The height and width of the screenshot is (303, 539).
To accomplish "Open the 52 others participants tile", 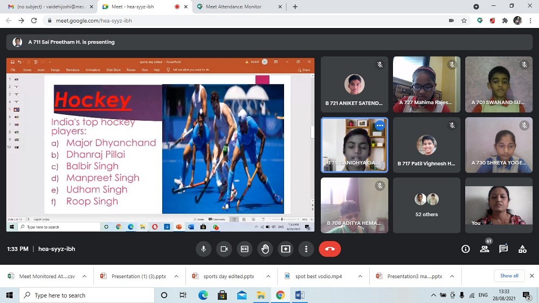I will [x=426, y=205].
